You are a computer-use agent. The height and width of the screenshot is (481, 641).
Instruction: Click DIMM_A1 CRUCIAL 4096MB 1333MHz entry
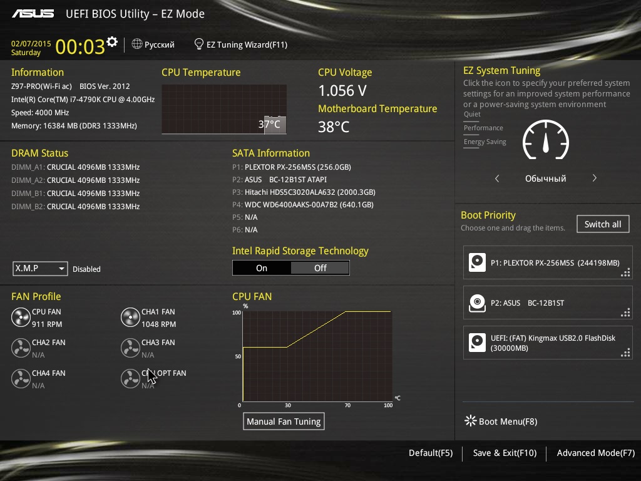pos(76,167)
